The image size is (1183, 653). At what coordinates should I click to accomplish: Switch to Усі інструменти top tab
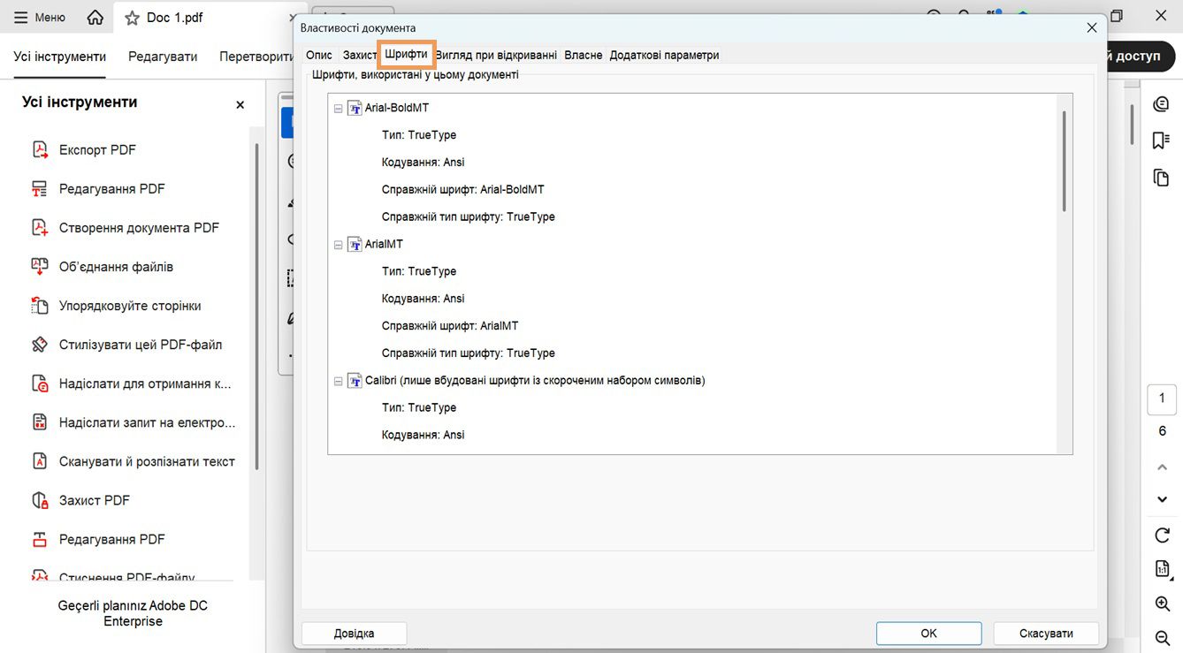click(x=60, y=57)
